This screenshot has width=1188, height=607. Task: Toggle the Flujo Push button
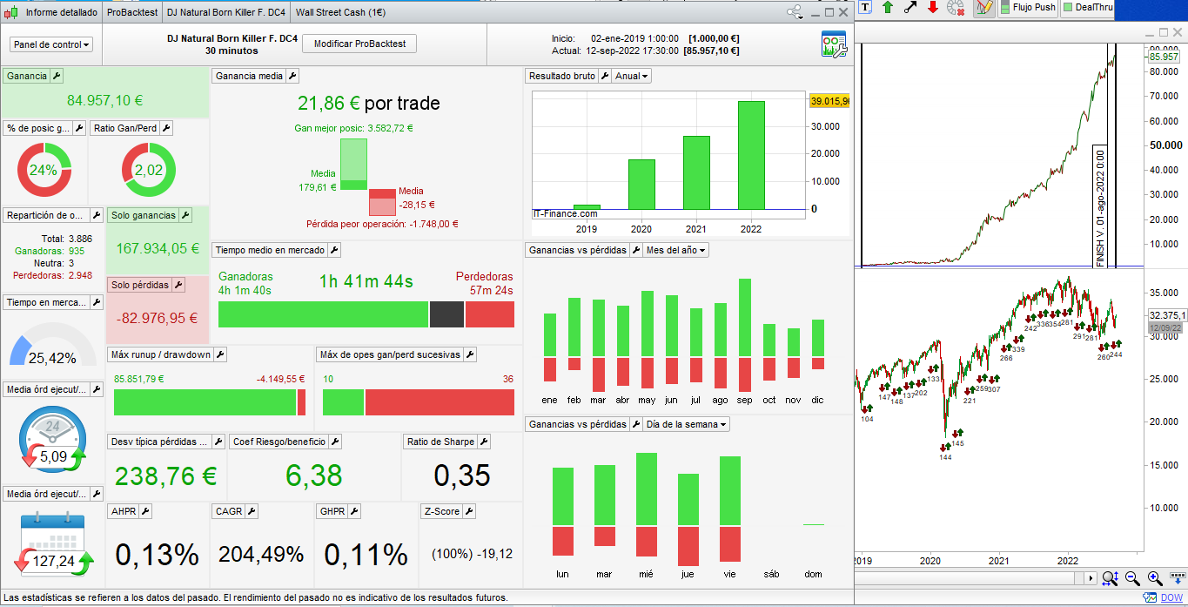pyautogui.click(x=1028, y=8)
